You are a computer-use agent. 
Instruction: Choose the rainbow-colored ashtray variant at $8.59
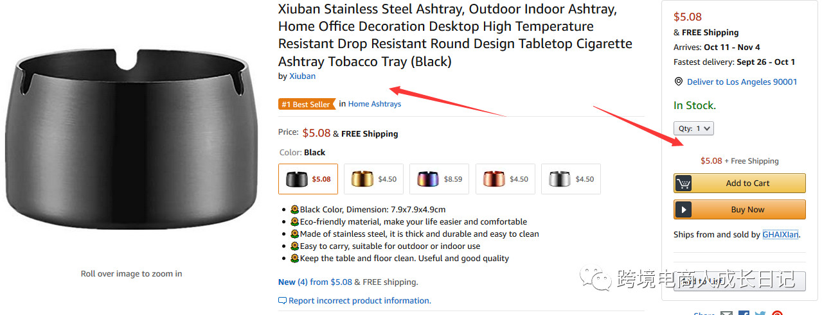point(439,179)
